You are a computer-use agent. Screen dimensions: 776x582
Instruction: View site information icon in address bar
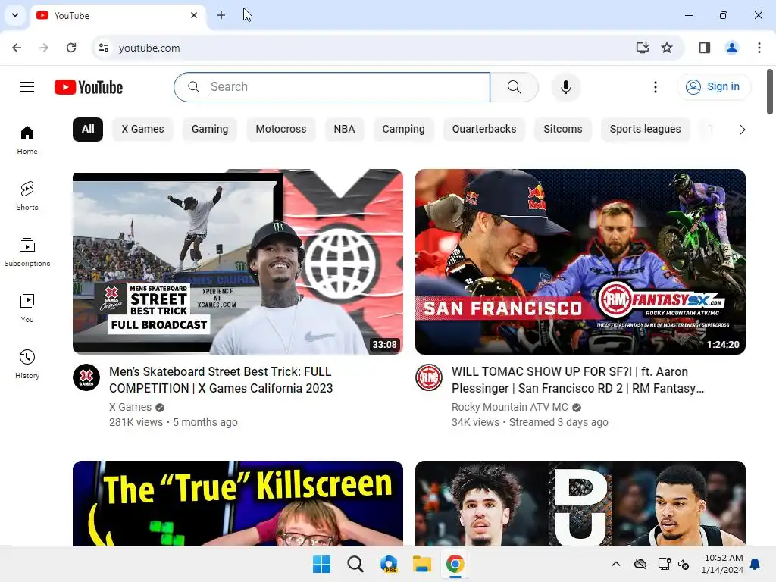[x=104, y=48]
